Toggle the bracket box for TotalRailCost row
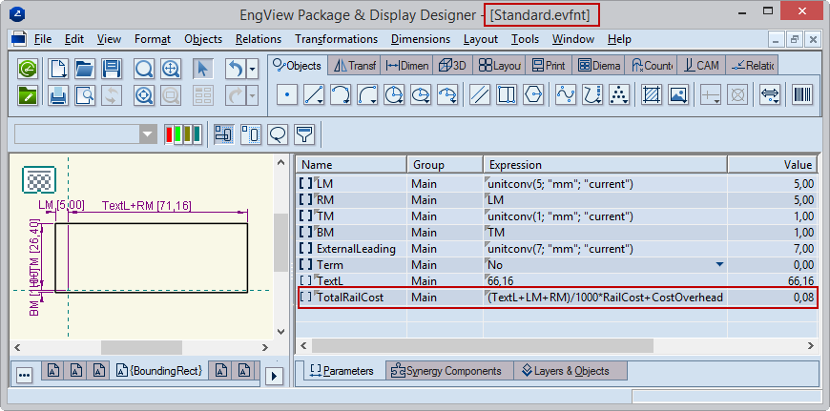This screenshot has height=411, width=830. (x=305, y=298)
